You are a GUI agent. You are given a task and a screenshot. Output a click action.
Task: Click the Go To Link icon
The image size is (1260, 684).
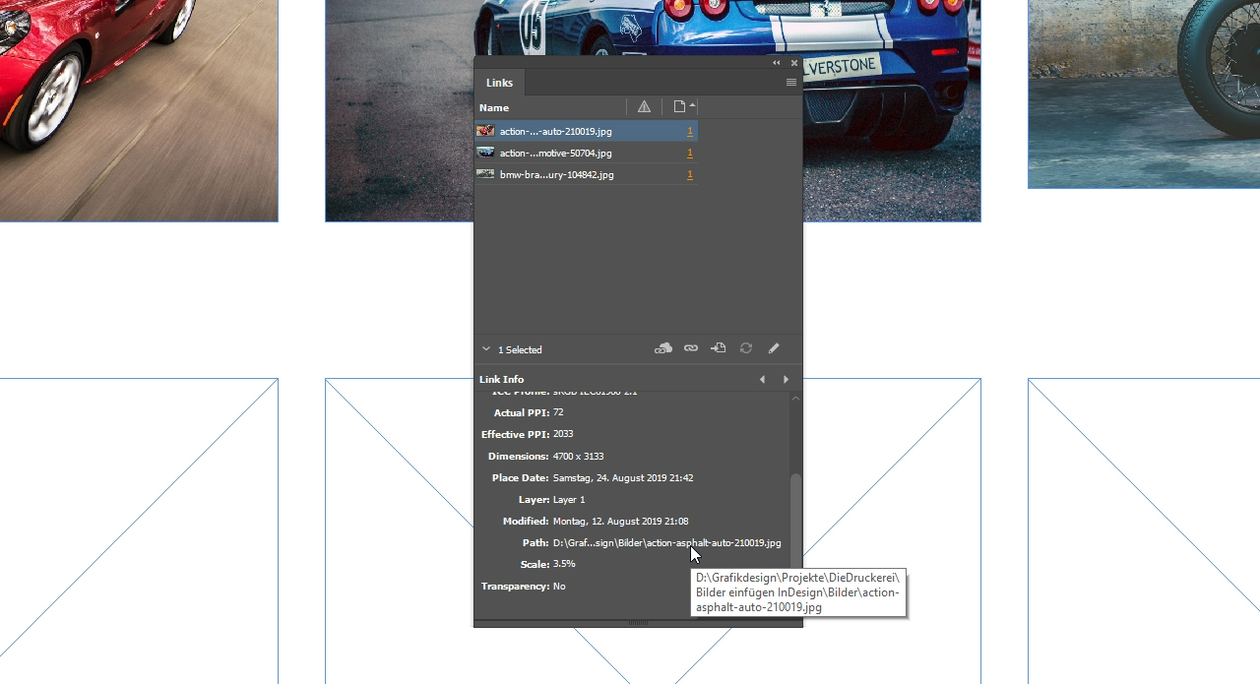click(x=719, y=348)
